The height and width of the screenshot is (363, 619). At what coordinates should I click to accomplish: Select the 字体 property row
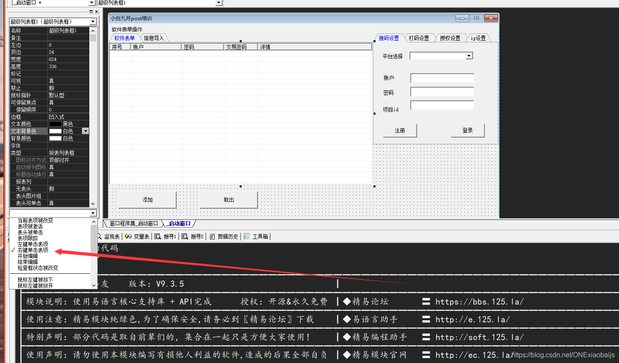point(50,146)
